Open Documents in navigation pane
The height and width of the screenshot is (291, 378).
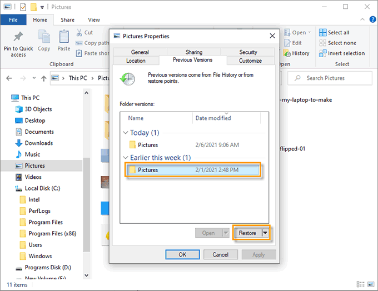pos(34,132)
